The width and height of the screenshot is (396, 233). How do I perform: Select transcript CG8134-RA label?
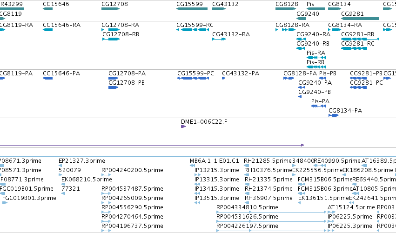(x=345, y=25)
